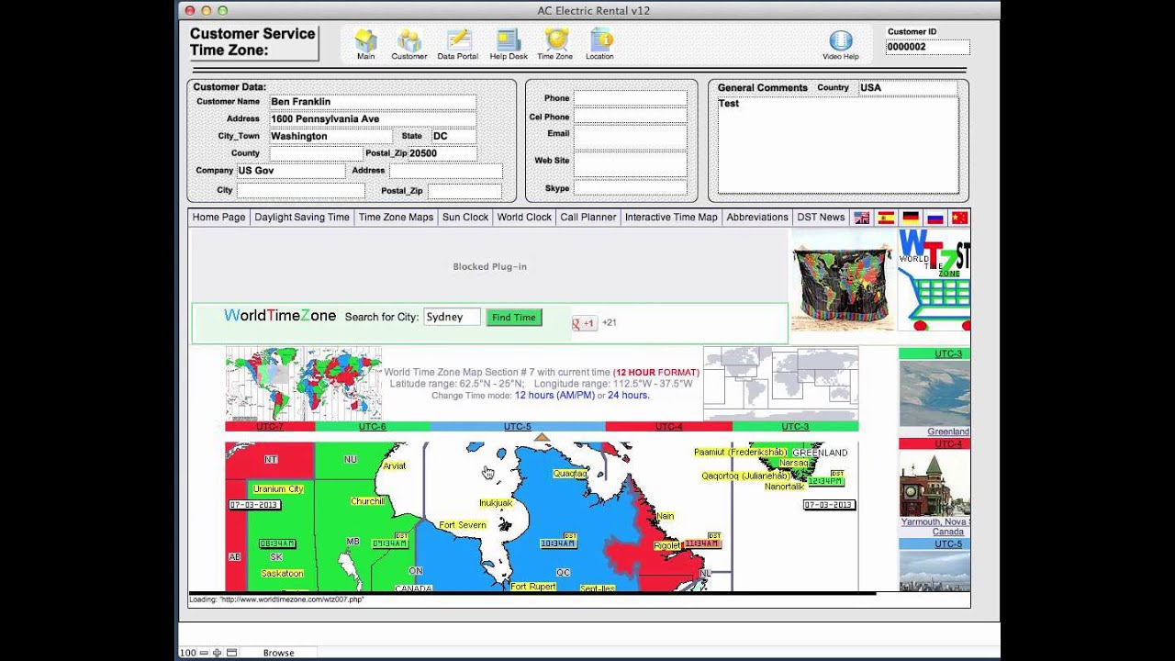Click the WorldTimeZone logo
This screenshot has width=1175, height=661.
280,316
